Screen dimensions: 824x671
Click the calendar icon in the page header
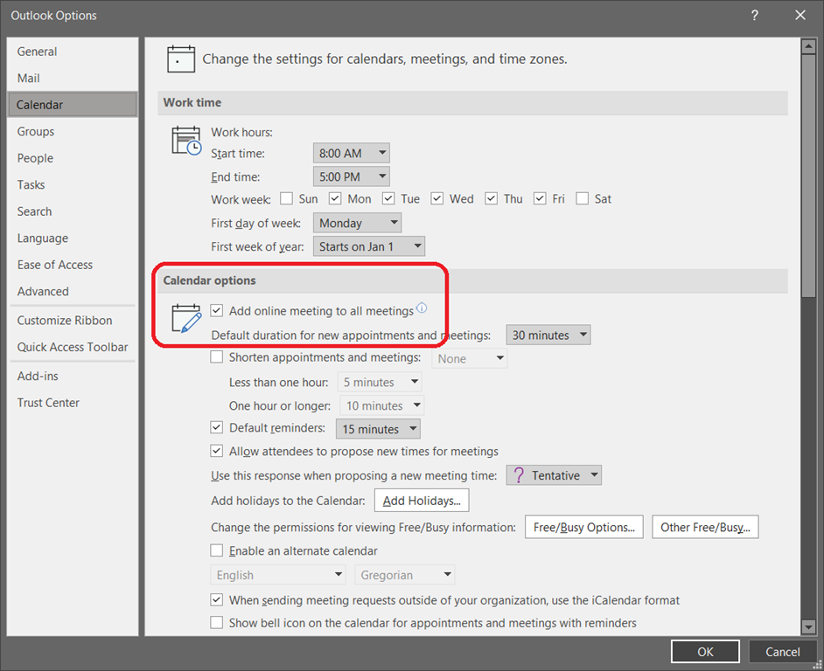coord(180,59)
